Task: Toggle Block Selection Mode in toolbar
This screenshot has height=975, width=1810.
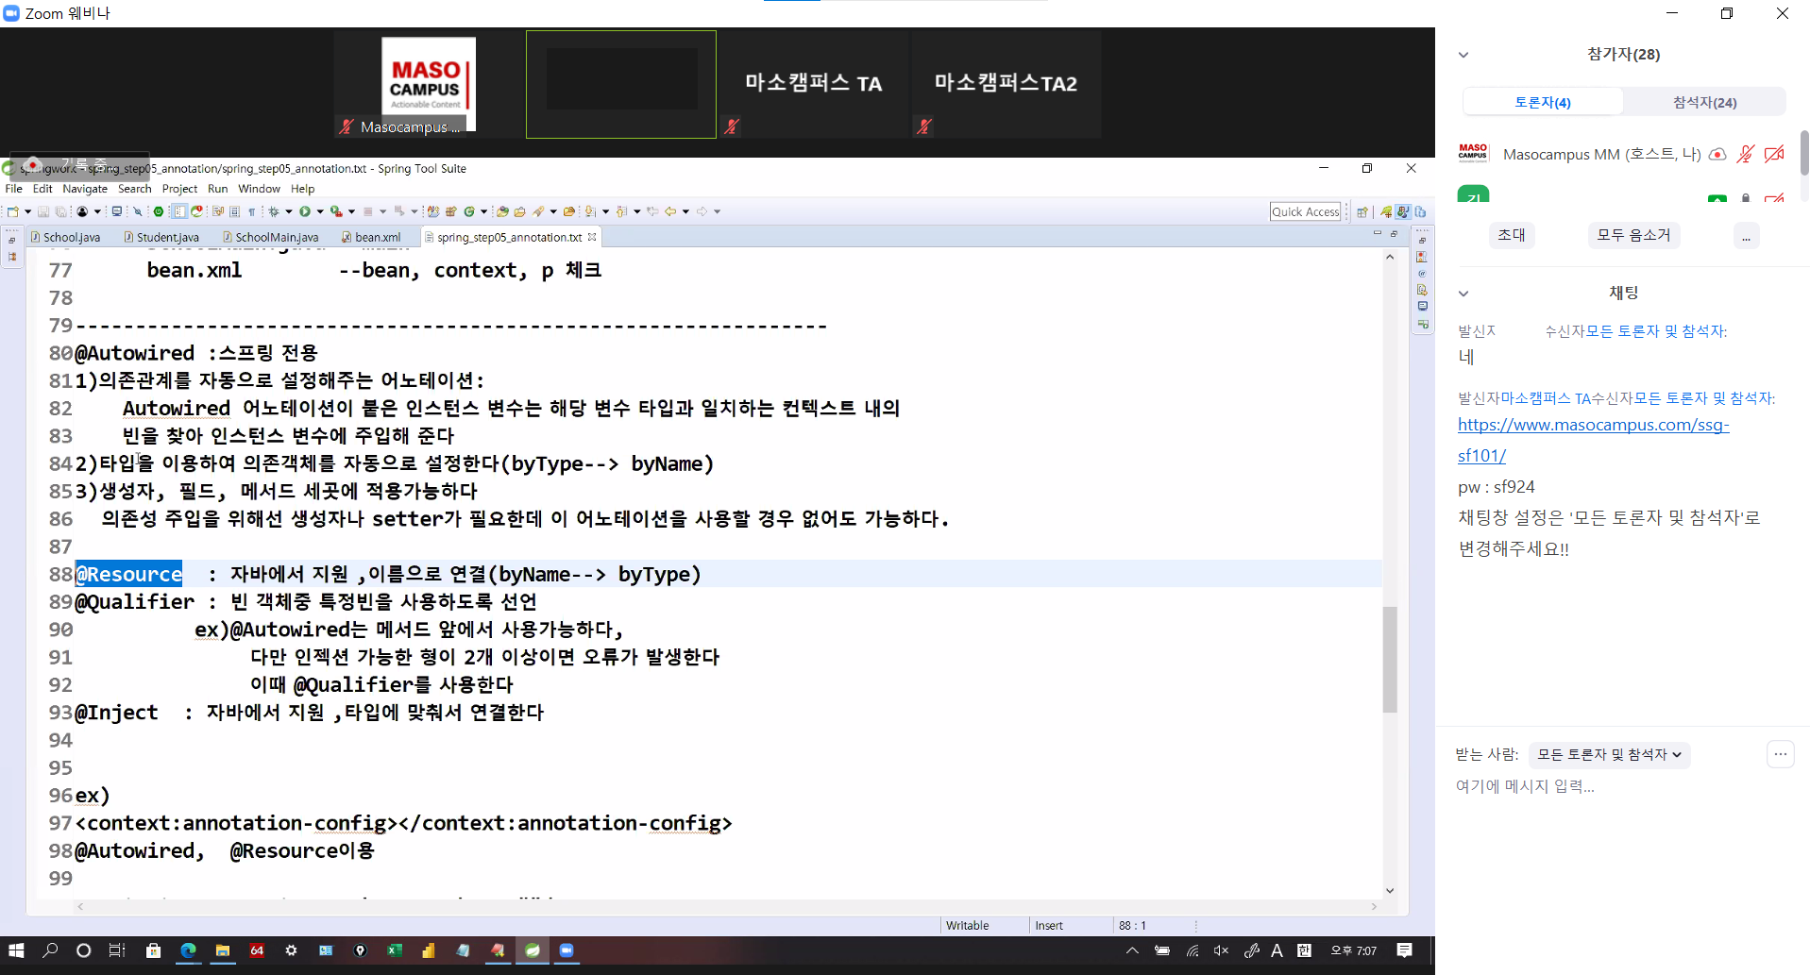Action: tap(179, 211)
